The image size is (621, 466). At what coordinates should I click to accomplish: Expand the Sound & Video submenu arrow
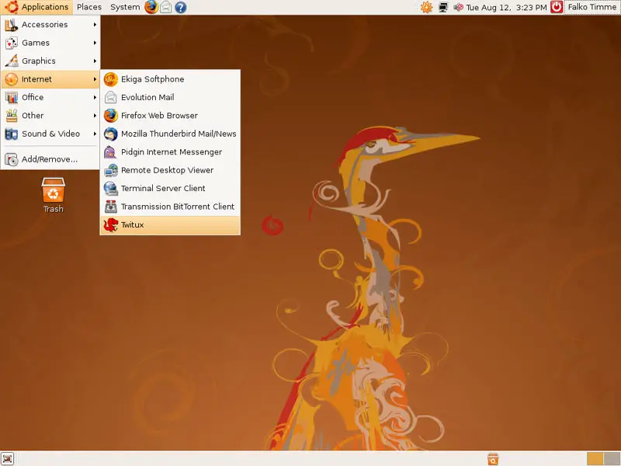point(95,134)
